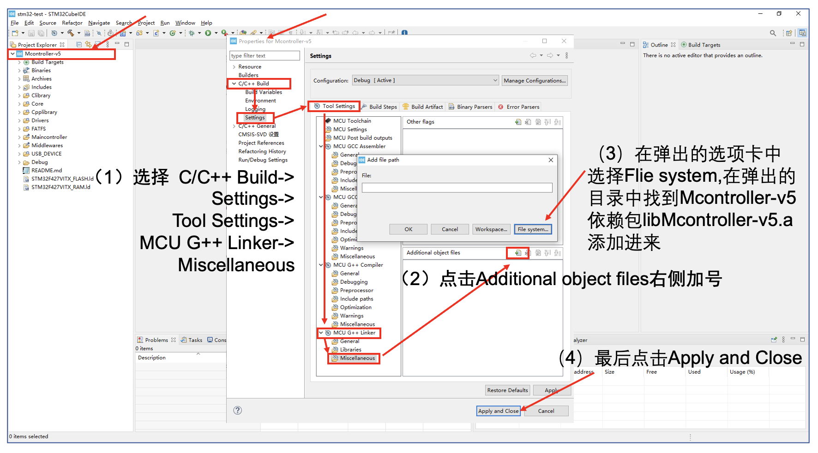This screenshot has height=453, width=818.
Task: Collapse the MCU G++ Linker tree node
Action: point(321,333)
